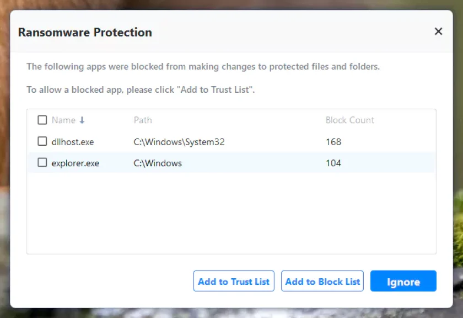Image resolution: width=463 pixels, height=318 pixels.
Task: Click the Add to Block List button
Action: tap(322, 281)
